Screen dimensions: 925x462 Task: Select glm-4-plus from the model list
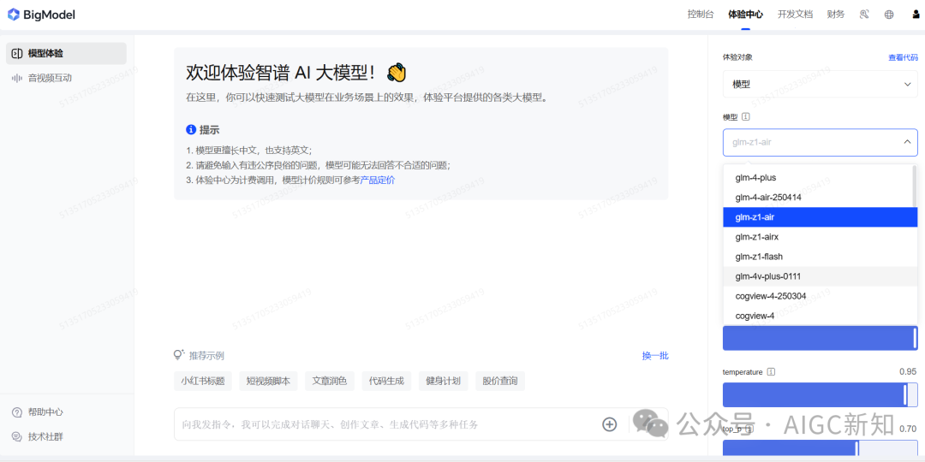818,177
